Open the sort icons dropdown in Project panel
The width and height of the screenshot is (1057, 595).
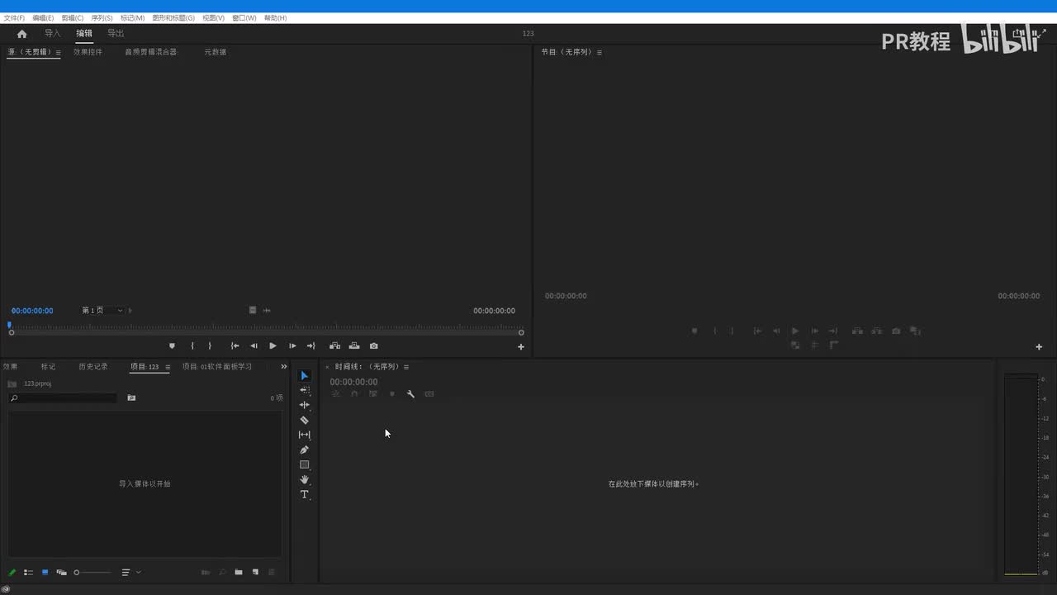tap(131, 572)
